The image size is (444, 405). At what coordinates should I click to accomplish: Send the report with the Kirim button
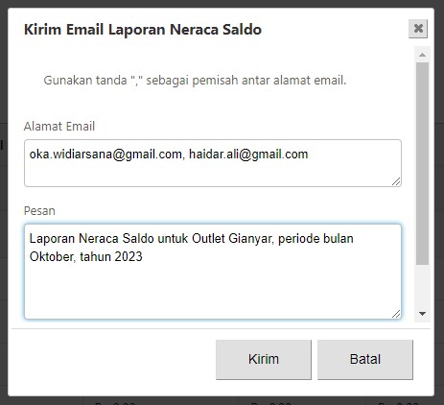(x=264, y=359)
